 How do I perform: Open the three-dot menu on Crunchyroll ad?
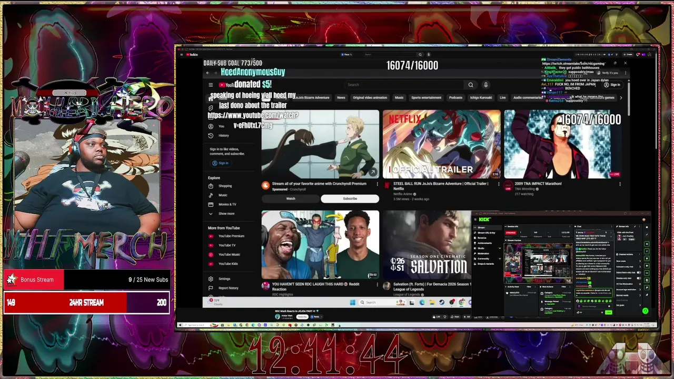(377, 184)
